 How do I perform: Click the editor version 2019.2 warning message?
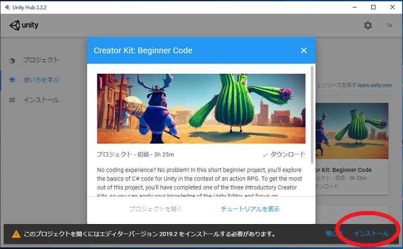[149, 234]
